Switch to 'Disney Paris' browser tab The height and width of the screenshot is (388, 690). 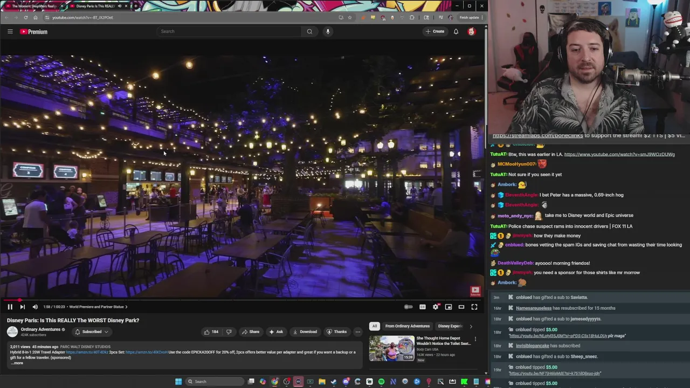(x=98, y=6)
